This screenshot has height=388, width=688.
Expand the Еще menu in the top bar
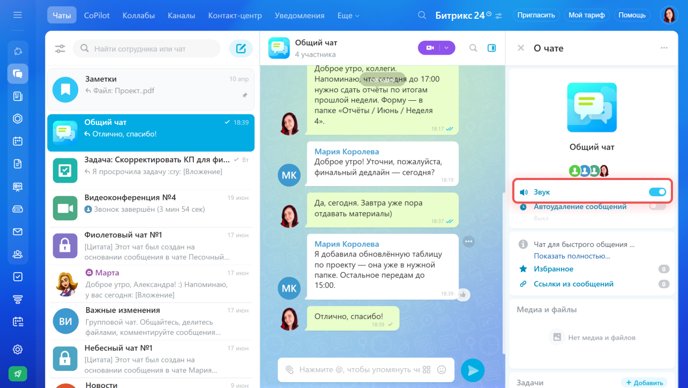[x=349, y=16]
